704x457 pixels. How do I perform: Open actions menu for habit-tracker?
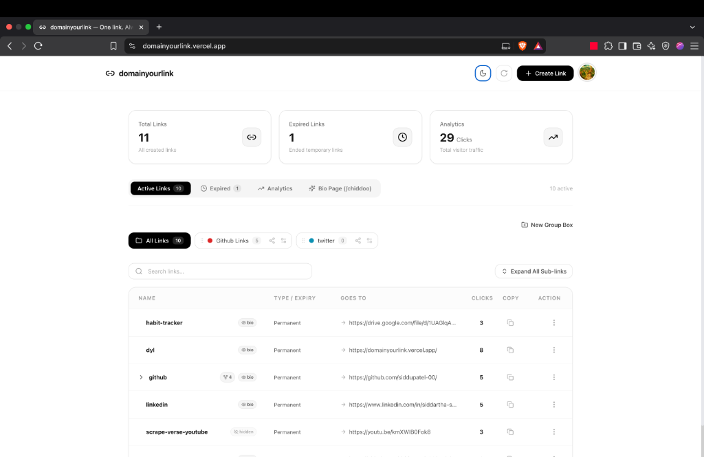554,323
